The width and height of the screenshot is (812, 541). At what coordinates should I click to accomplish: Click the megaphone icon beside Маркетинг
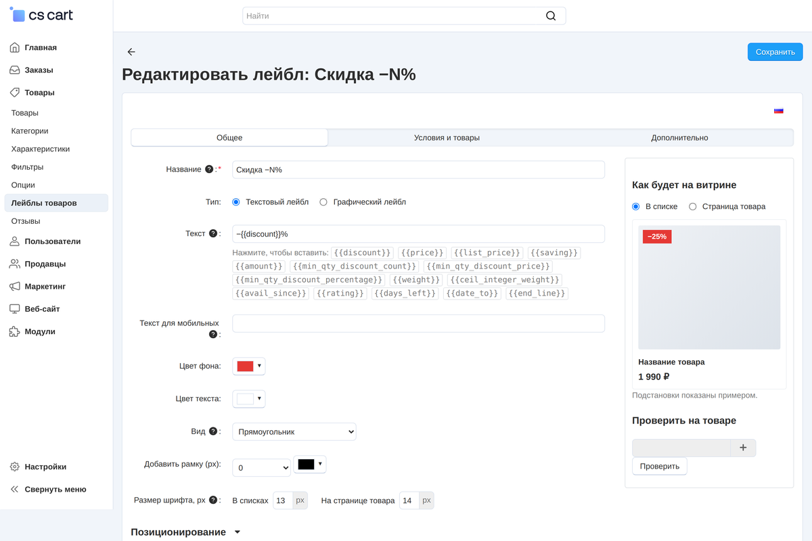[15, 286]
